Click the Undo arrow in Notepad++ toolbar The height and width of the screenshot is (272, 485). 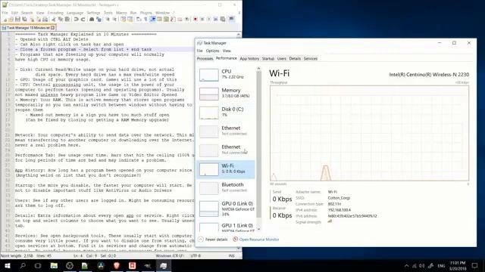[76, 19]
